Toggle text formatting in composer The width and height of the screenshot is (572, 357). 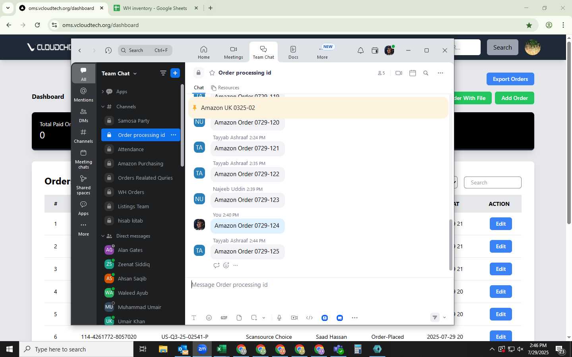pos(194,318)
